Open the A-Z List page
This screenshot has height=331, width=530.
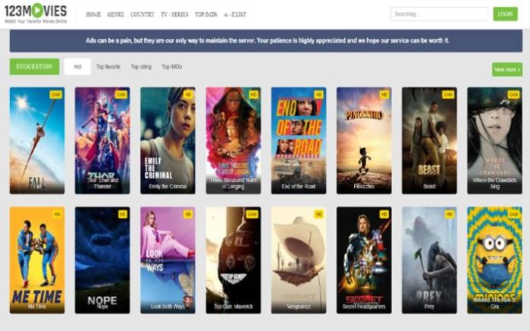point(235,14)
